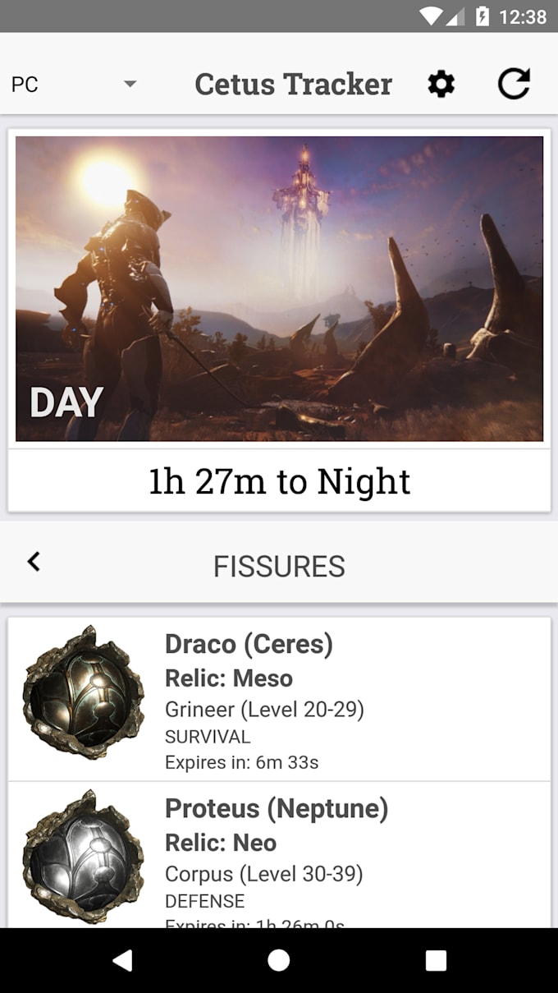Tap the Android home circle button

click(279, 960)
